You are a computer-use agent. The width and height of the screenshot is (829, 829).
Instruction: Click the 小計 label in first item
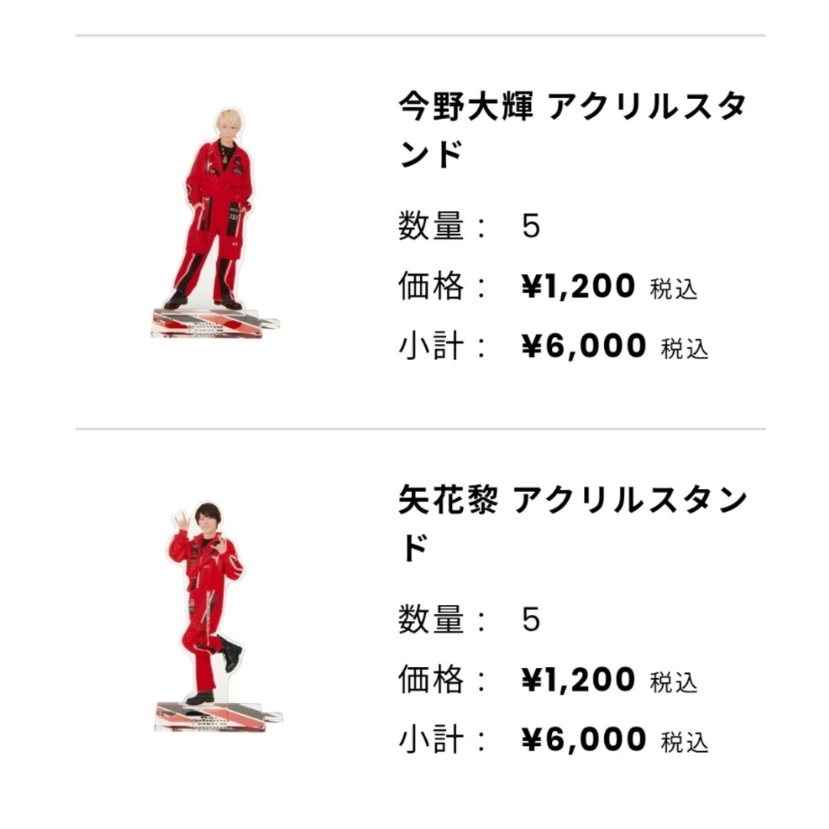[x=431, y=346]
